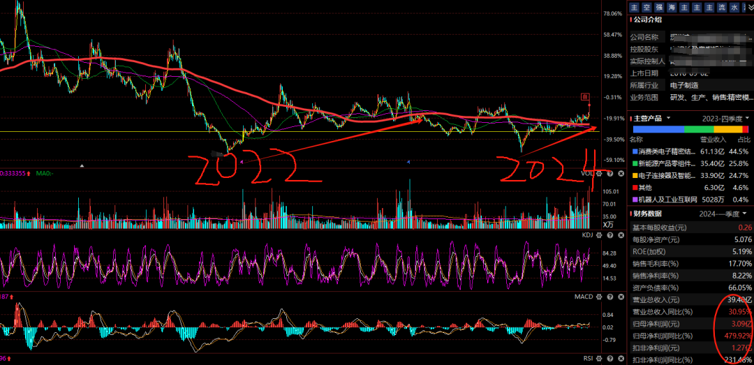Open the VOL indicator settings gear
Screen dimensions: 754x365
coord(599,174)
